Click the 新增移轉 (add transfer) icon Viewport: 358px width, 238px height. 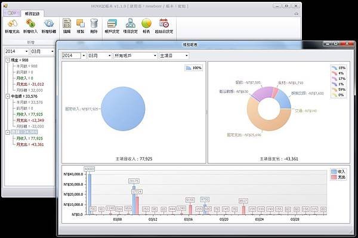click(49, 23)
